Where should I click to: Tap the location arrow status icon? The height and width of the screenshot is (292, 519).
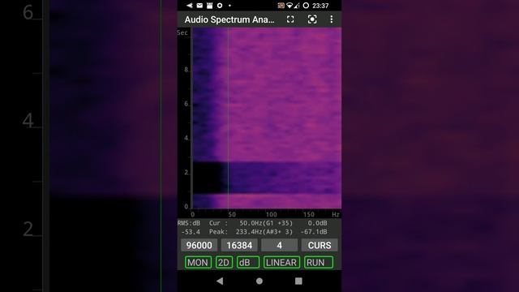190,6
